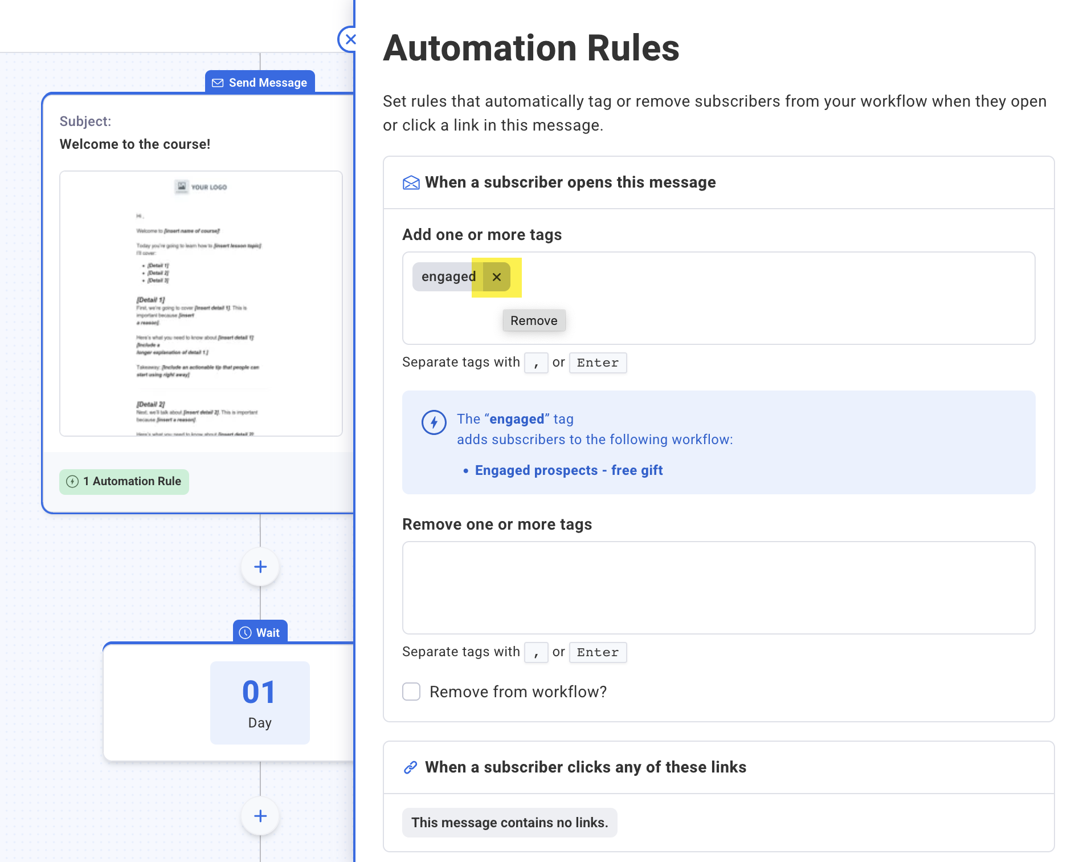Screen dimensions: 1071x862
Task: Open the 'Engaged prospects - free gift' workflow link
Action: coord(569,470)
